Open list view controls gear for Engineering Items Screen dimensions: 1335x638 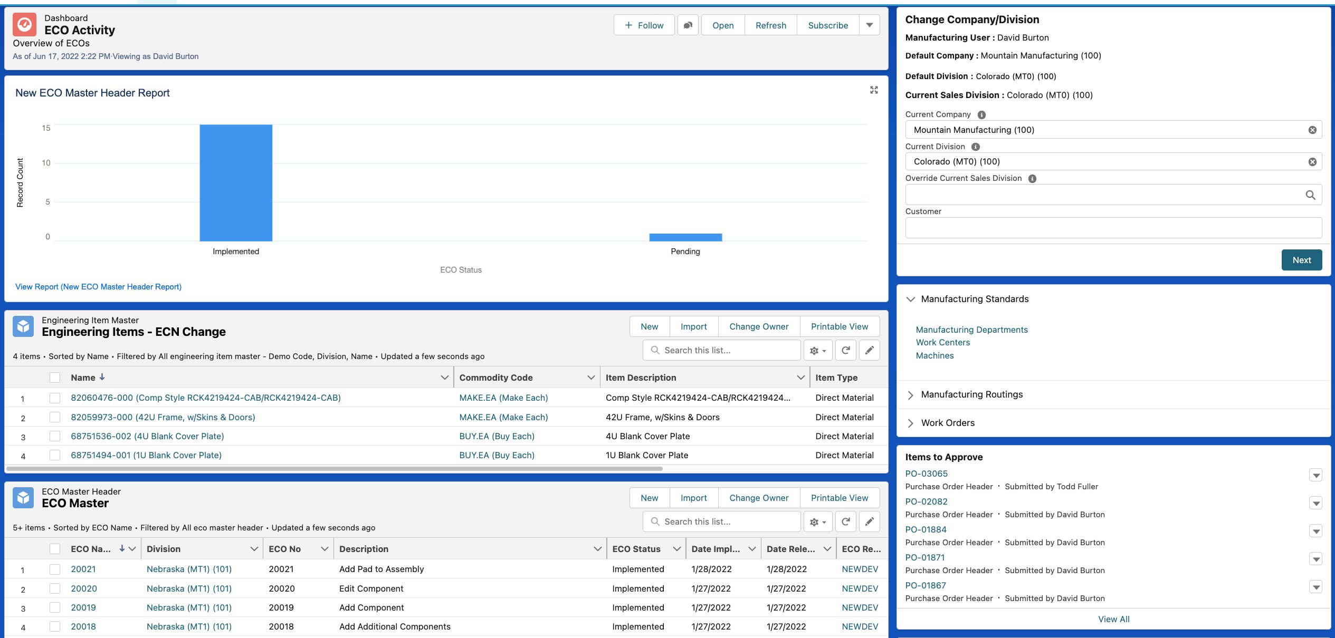(x=817, y=350)
